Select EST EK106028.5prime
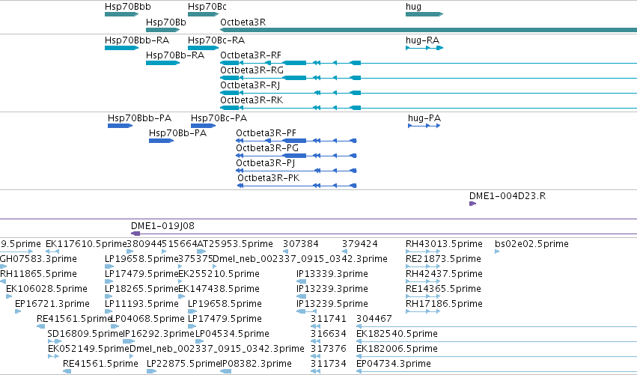 [x=46, y=289]
